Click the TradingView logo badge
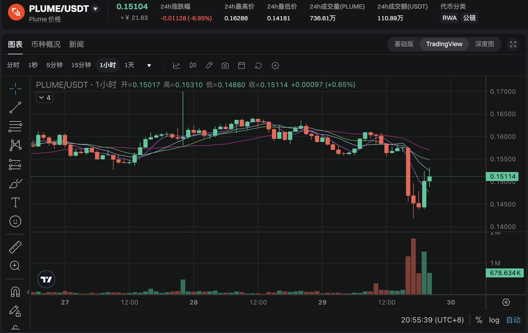The width and height of the screenshot is (528, 333). 46,279
